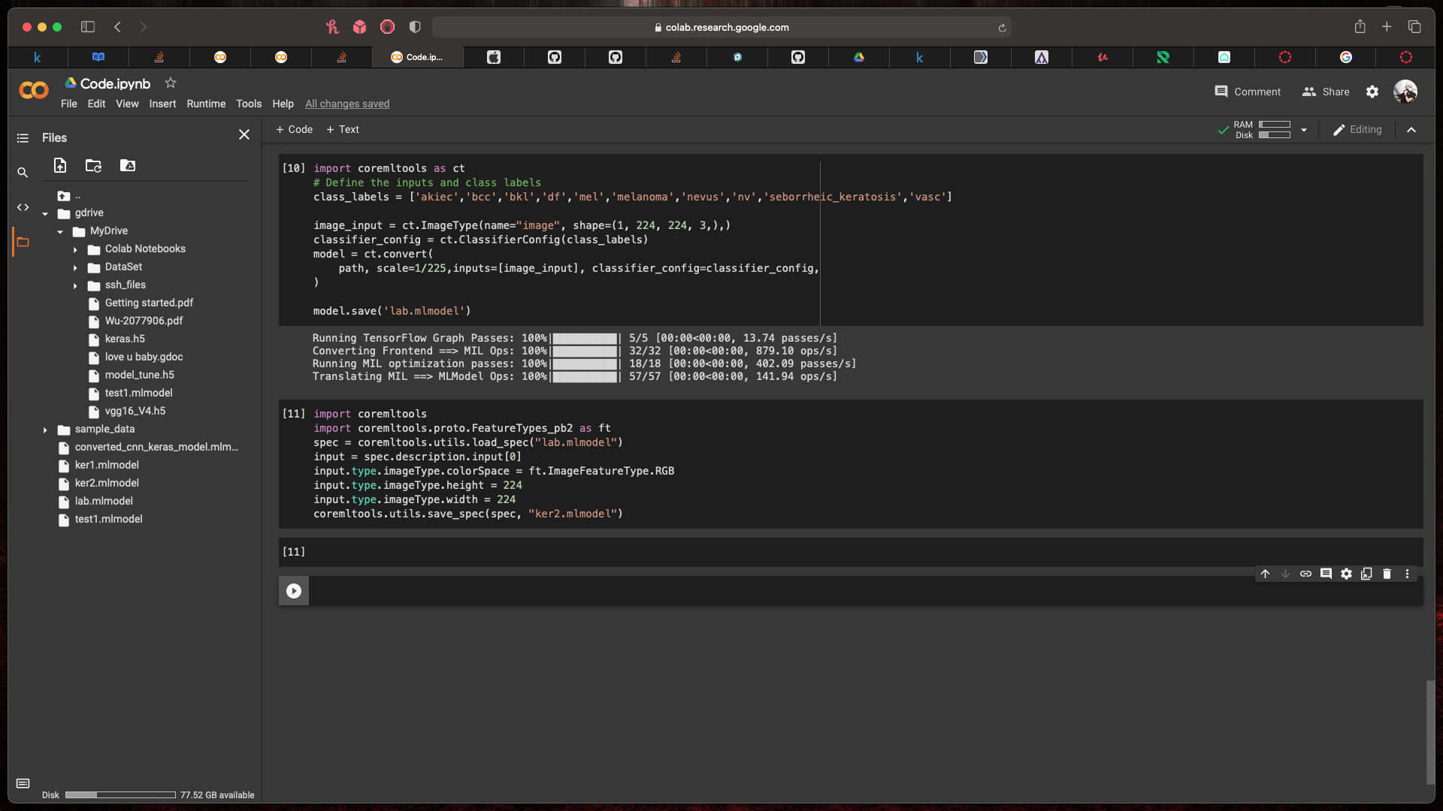
Task: Open the table of contents panel
Action: click(23, 138)
